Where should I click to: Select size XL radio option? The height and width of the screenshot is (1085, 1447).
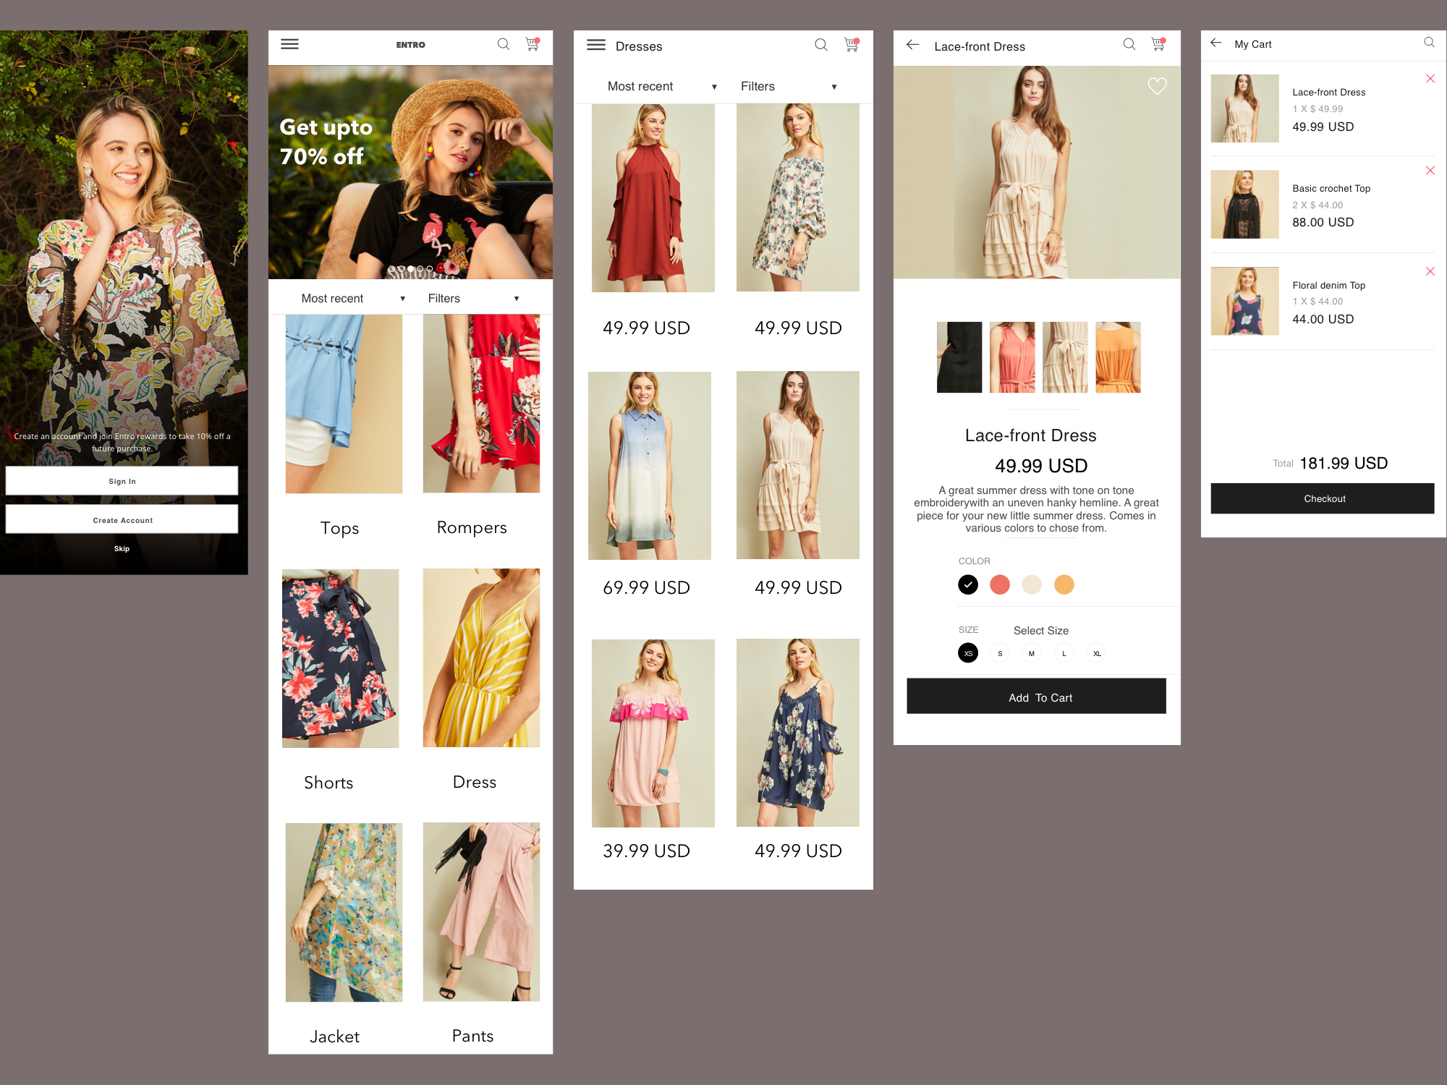(1096, 653)
